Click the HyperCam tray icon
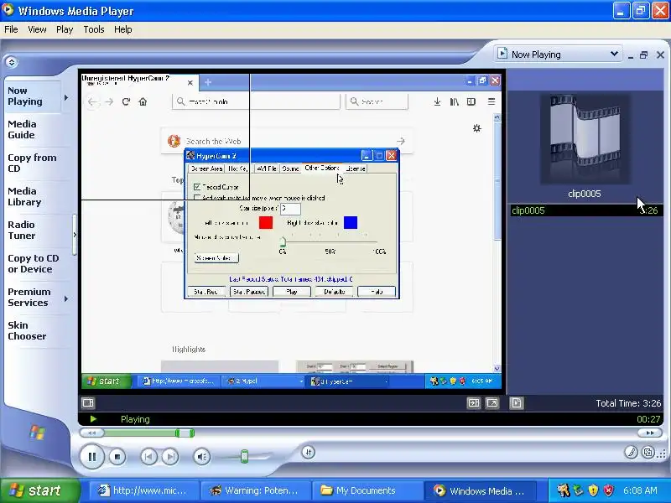671x503 pixels. point(564,490)
